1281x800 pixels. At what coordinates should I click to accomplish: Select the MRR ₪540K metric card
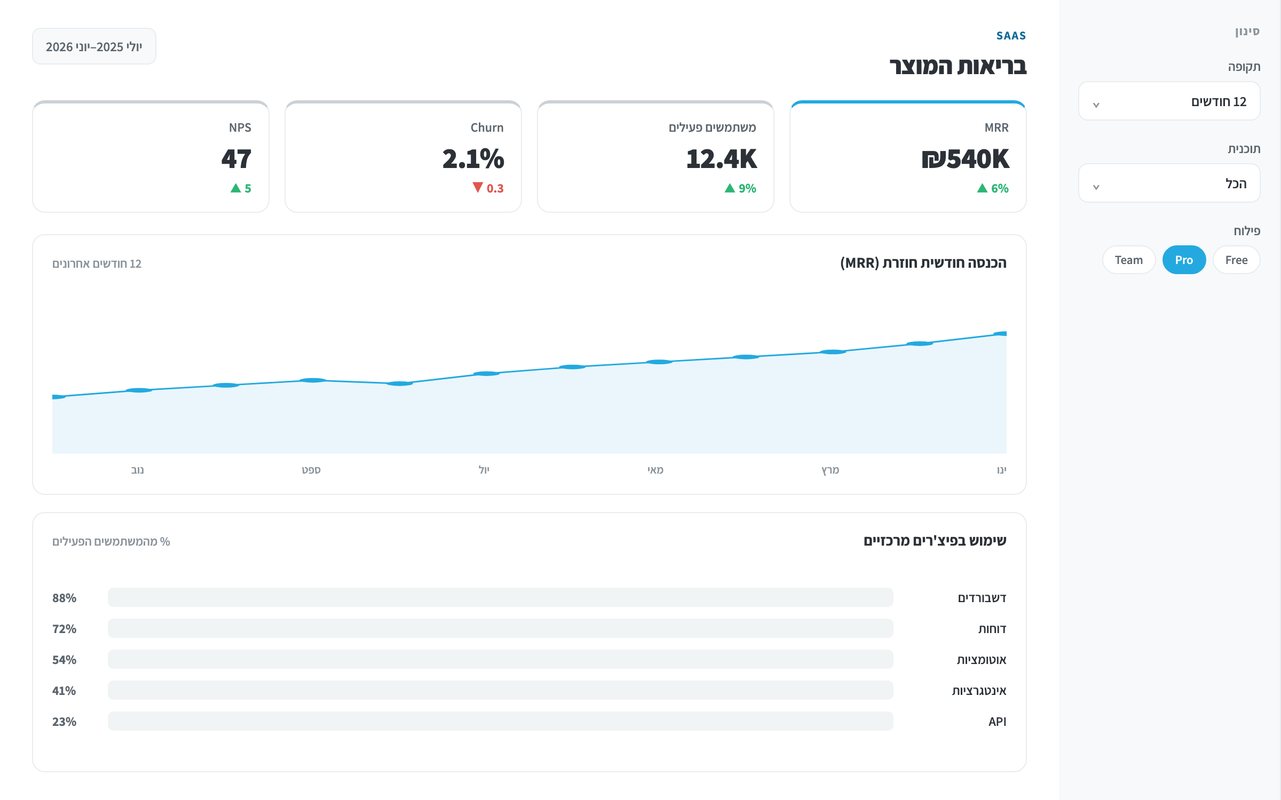click(x=908, y=156)
